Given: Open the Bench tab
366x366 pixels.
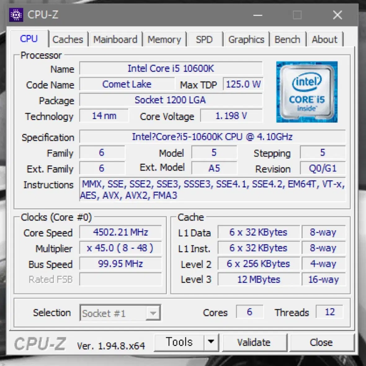Looking at the screenshot, I should click(x=287, y=39).
